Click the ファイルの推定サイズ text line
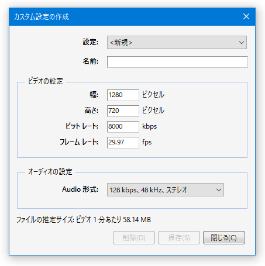The height and width of the screenshot is (266, 265). (x=84, y=220)
